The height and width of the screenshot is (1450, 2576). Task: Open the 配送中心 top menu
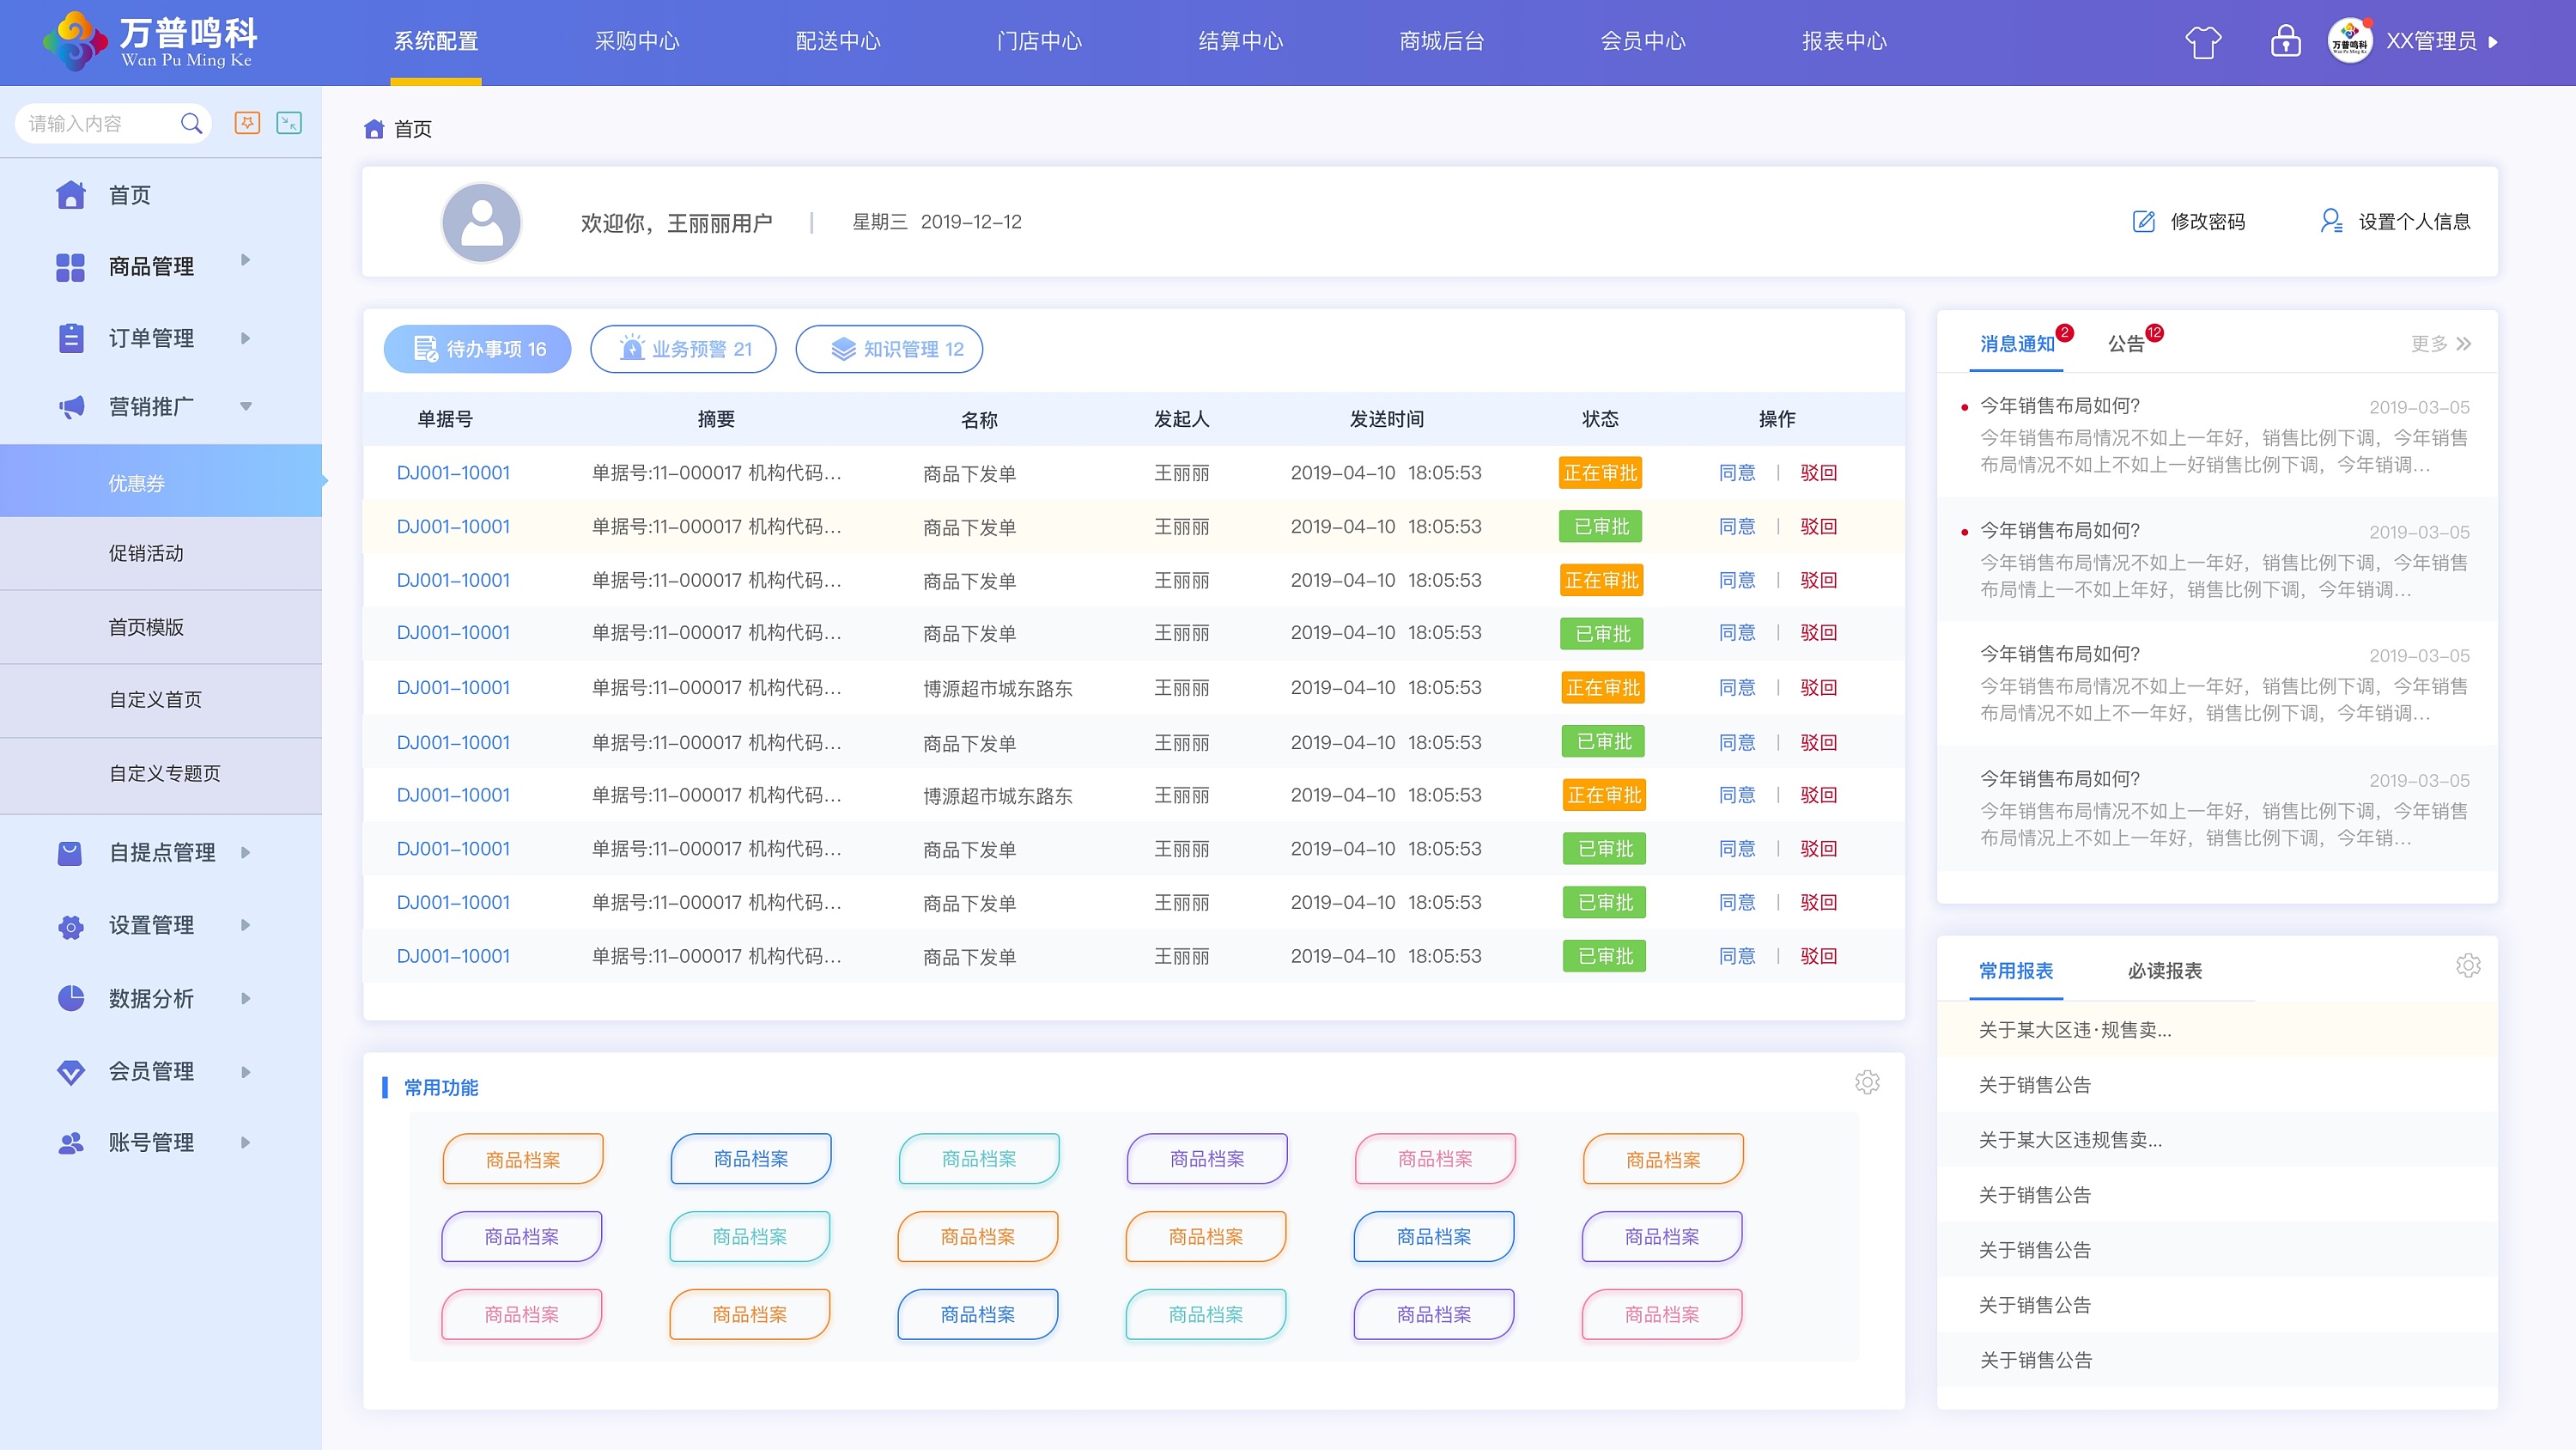pyautogui.click(x=838, y=42)
